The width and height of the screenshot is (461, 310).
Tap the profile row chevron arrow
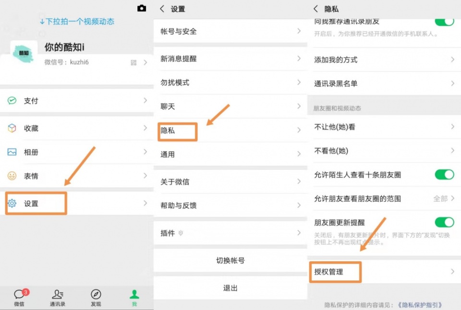[145, 62]
